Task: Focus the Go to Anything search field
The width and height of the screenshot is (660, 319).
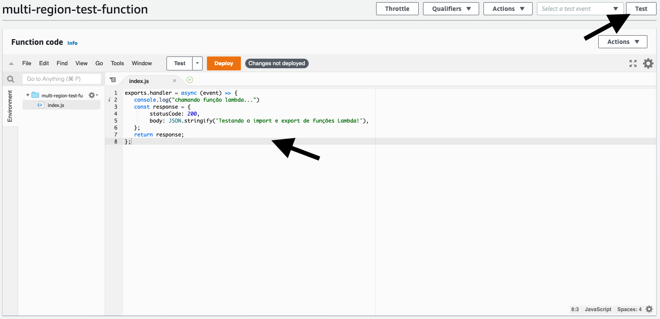Action: (62, 79)
